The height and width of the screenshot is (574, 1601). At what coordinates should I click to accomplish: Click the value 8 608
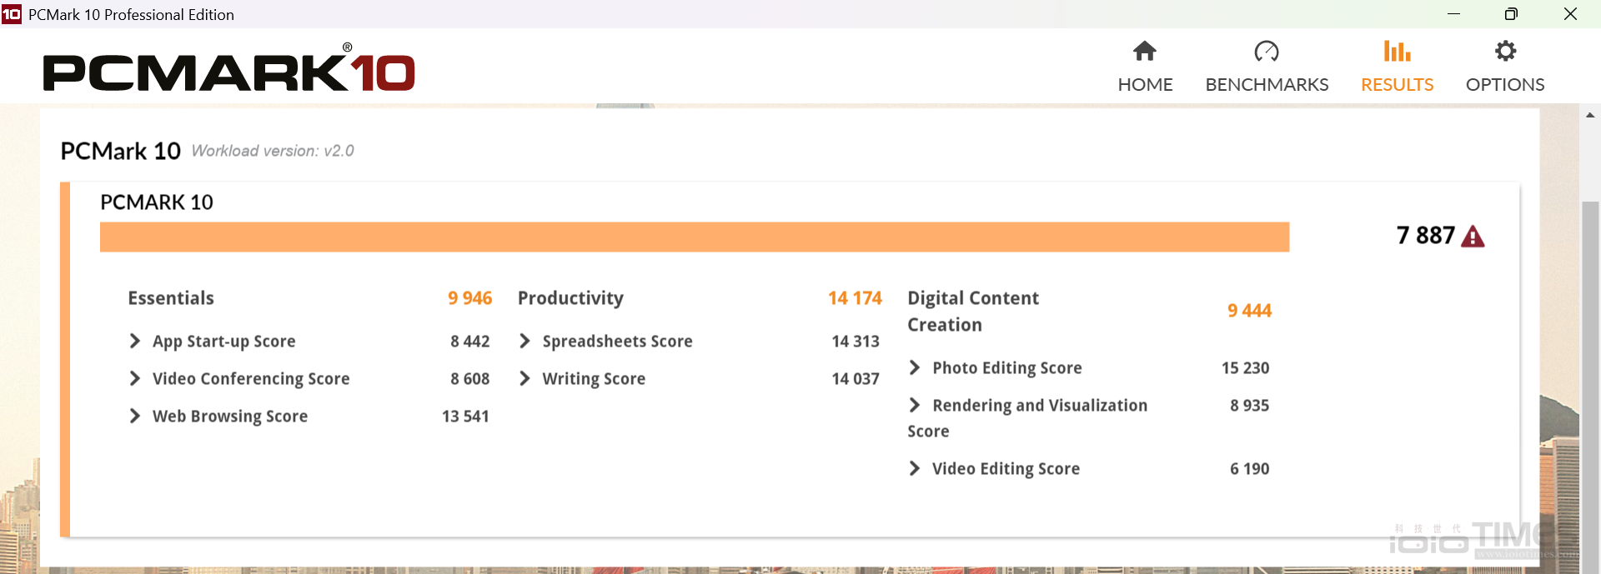click(470, 379)
